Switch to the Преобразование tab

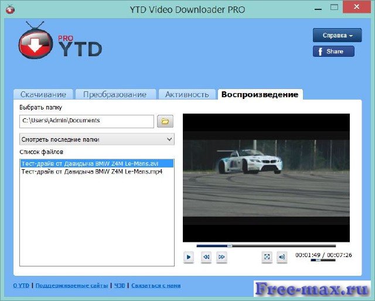pyautogui.click(x=115, y=94)
